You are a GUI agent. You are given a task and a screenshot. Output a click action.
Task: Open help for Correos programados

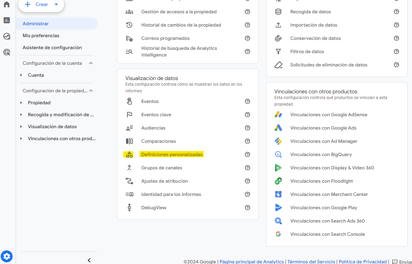(247, 38)
